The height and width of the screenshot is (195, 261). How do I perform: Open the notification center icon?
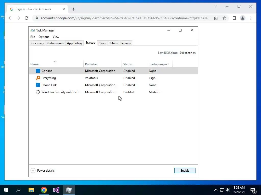253,190
